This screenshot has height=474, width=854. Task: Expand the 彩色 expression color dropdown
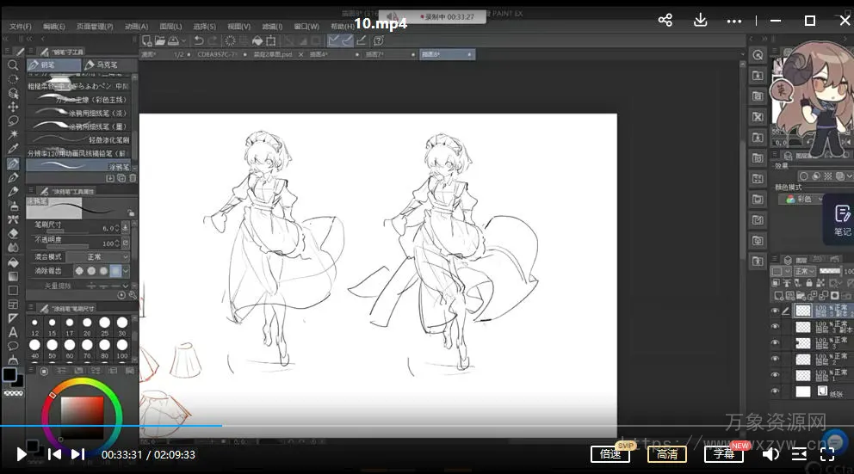805,200
